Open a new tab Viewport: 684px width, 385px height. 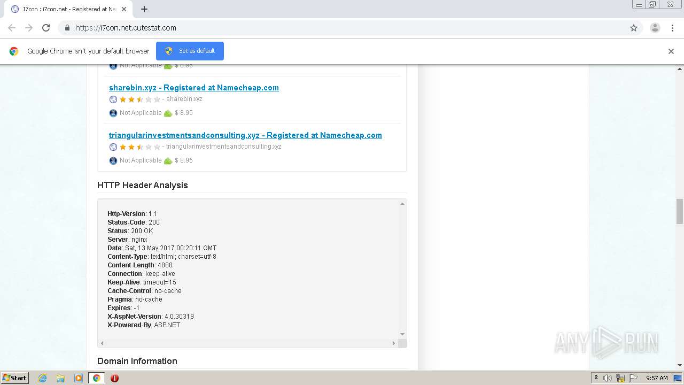click(144, 9)
